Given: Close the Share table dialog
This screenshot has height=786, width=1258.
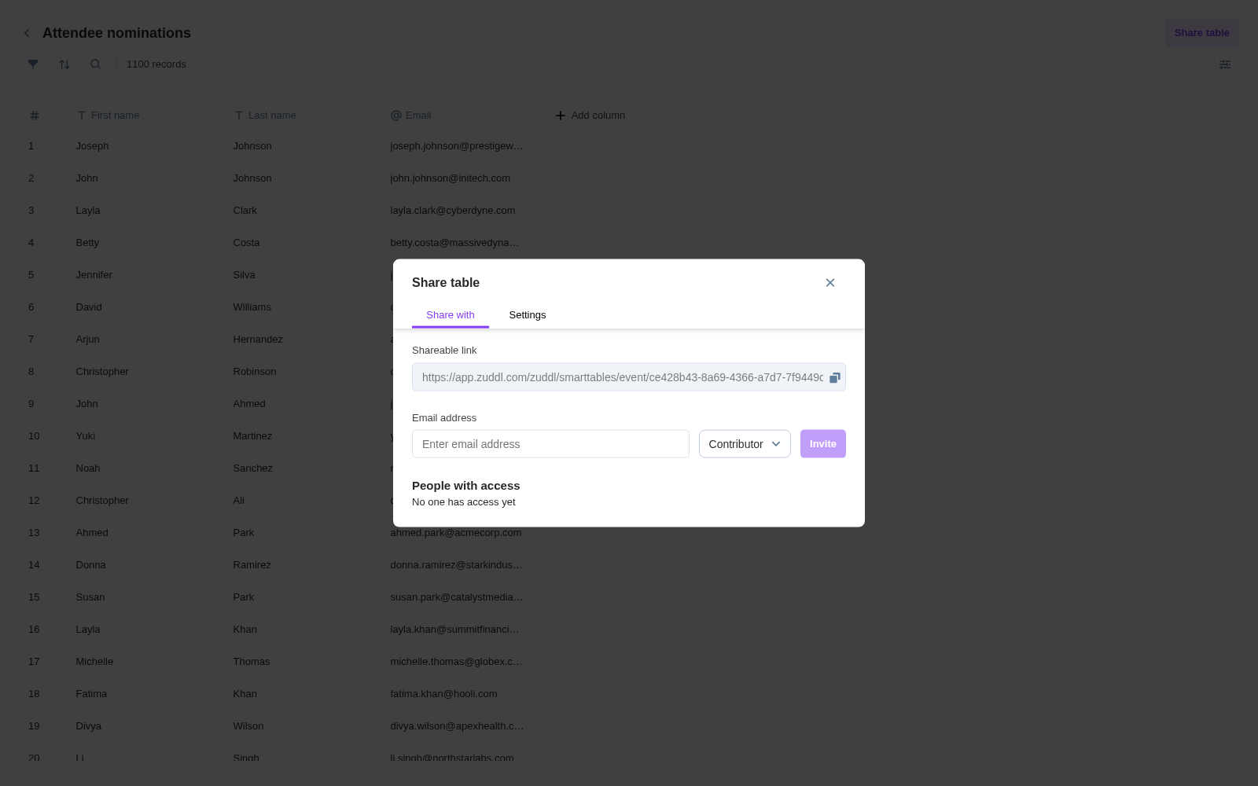Looking at the screenshot, I should click(x=830, y=283).
